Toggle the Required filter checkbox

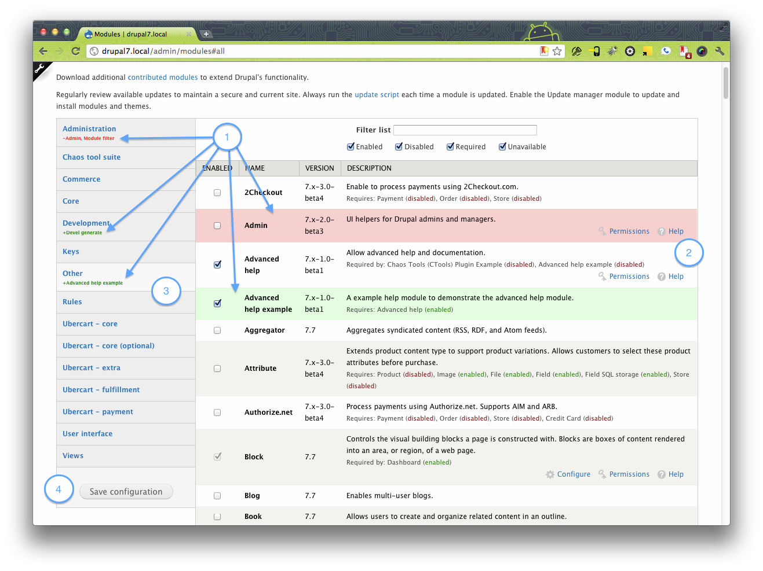point(450,147)
